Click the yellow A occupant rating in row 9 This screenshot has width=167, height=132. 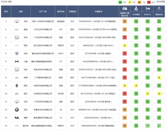(x=136, y=86)
